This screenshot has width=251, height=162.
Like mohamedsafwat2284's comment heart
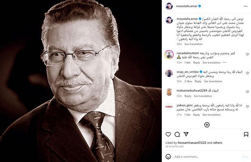click(x=247, y=92)
